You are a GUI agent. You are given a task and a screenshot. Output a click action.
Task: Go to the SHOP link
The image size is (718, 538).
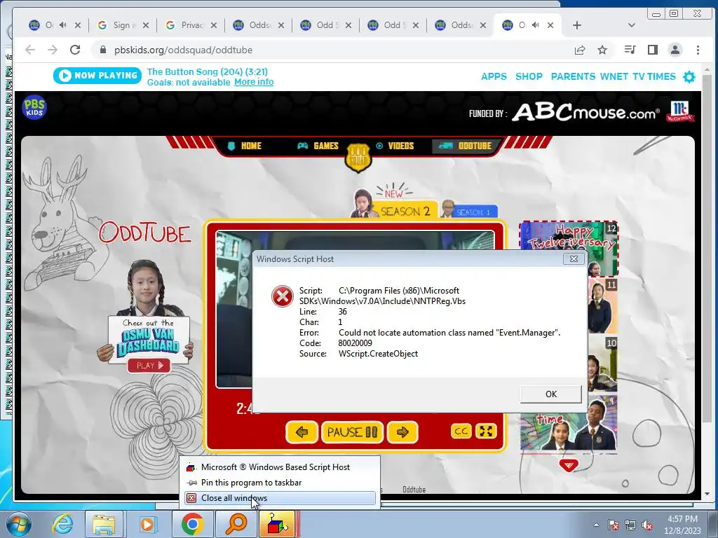(x=529, y=76)
